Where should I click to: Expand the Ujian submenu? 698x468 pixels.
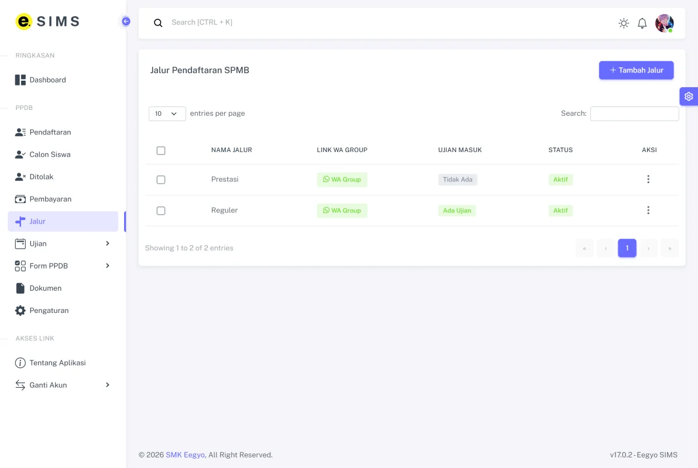click(x=107, y=243)
